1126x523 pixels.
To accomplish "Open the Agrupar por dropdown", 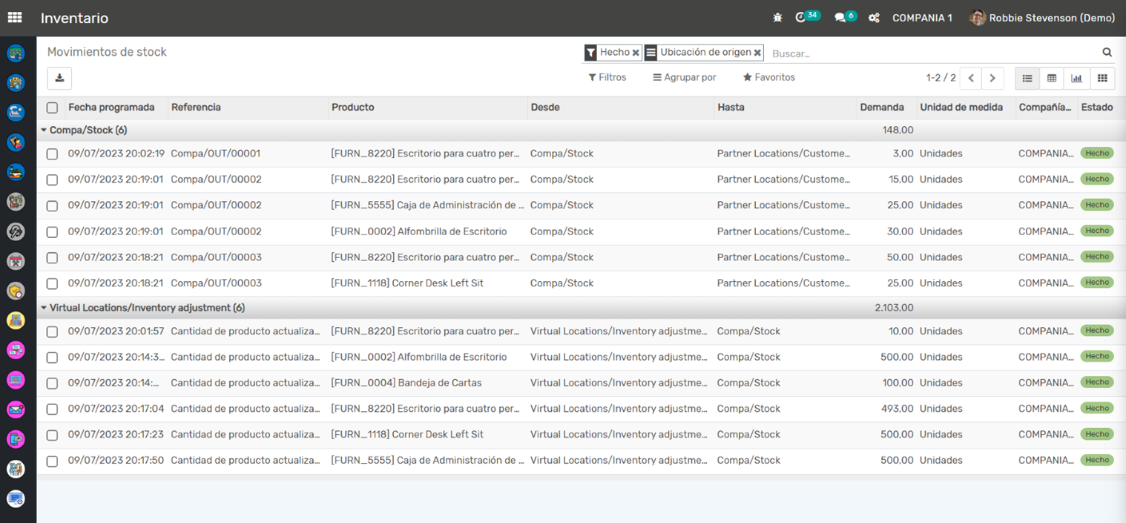I will 685,77.
